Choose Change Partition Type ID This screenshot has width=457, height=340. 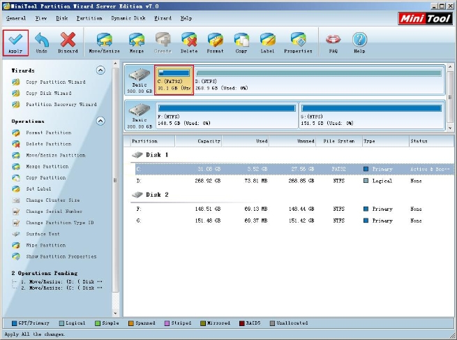(60, 223)
